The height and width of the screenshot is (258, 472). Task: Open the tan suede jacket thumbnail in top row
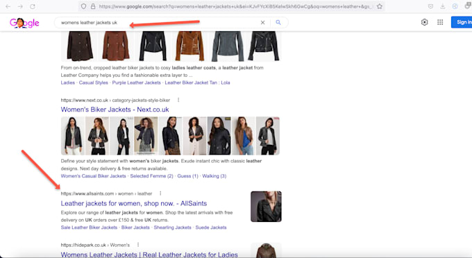(x=189, y=46)
